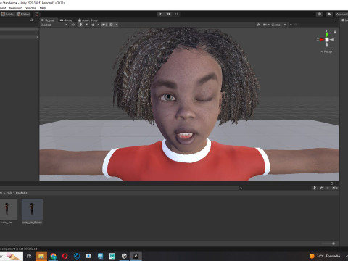The height and width of the screenshot is (261, 348).
Task: Toggle hidden packages count in Project panel
Action: 335,188
